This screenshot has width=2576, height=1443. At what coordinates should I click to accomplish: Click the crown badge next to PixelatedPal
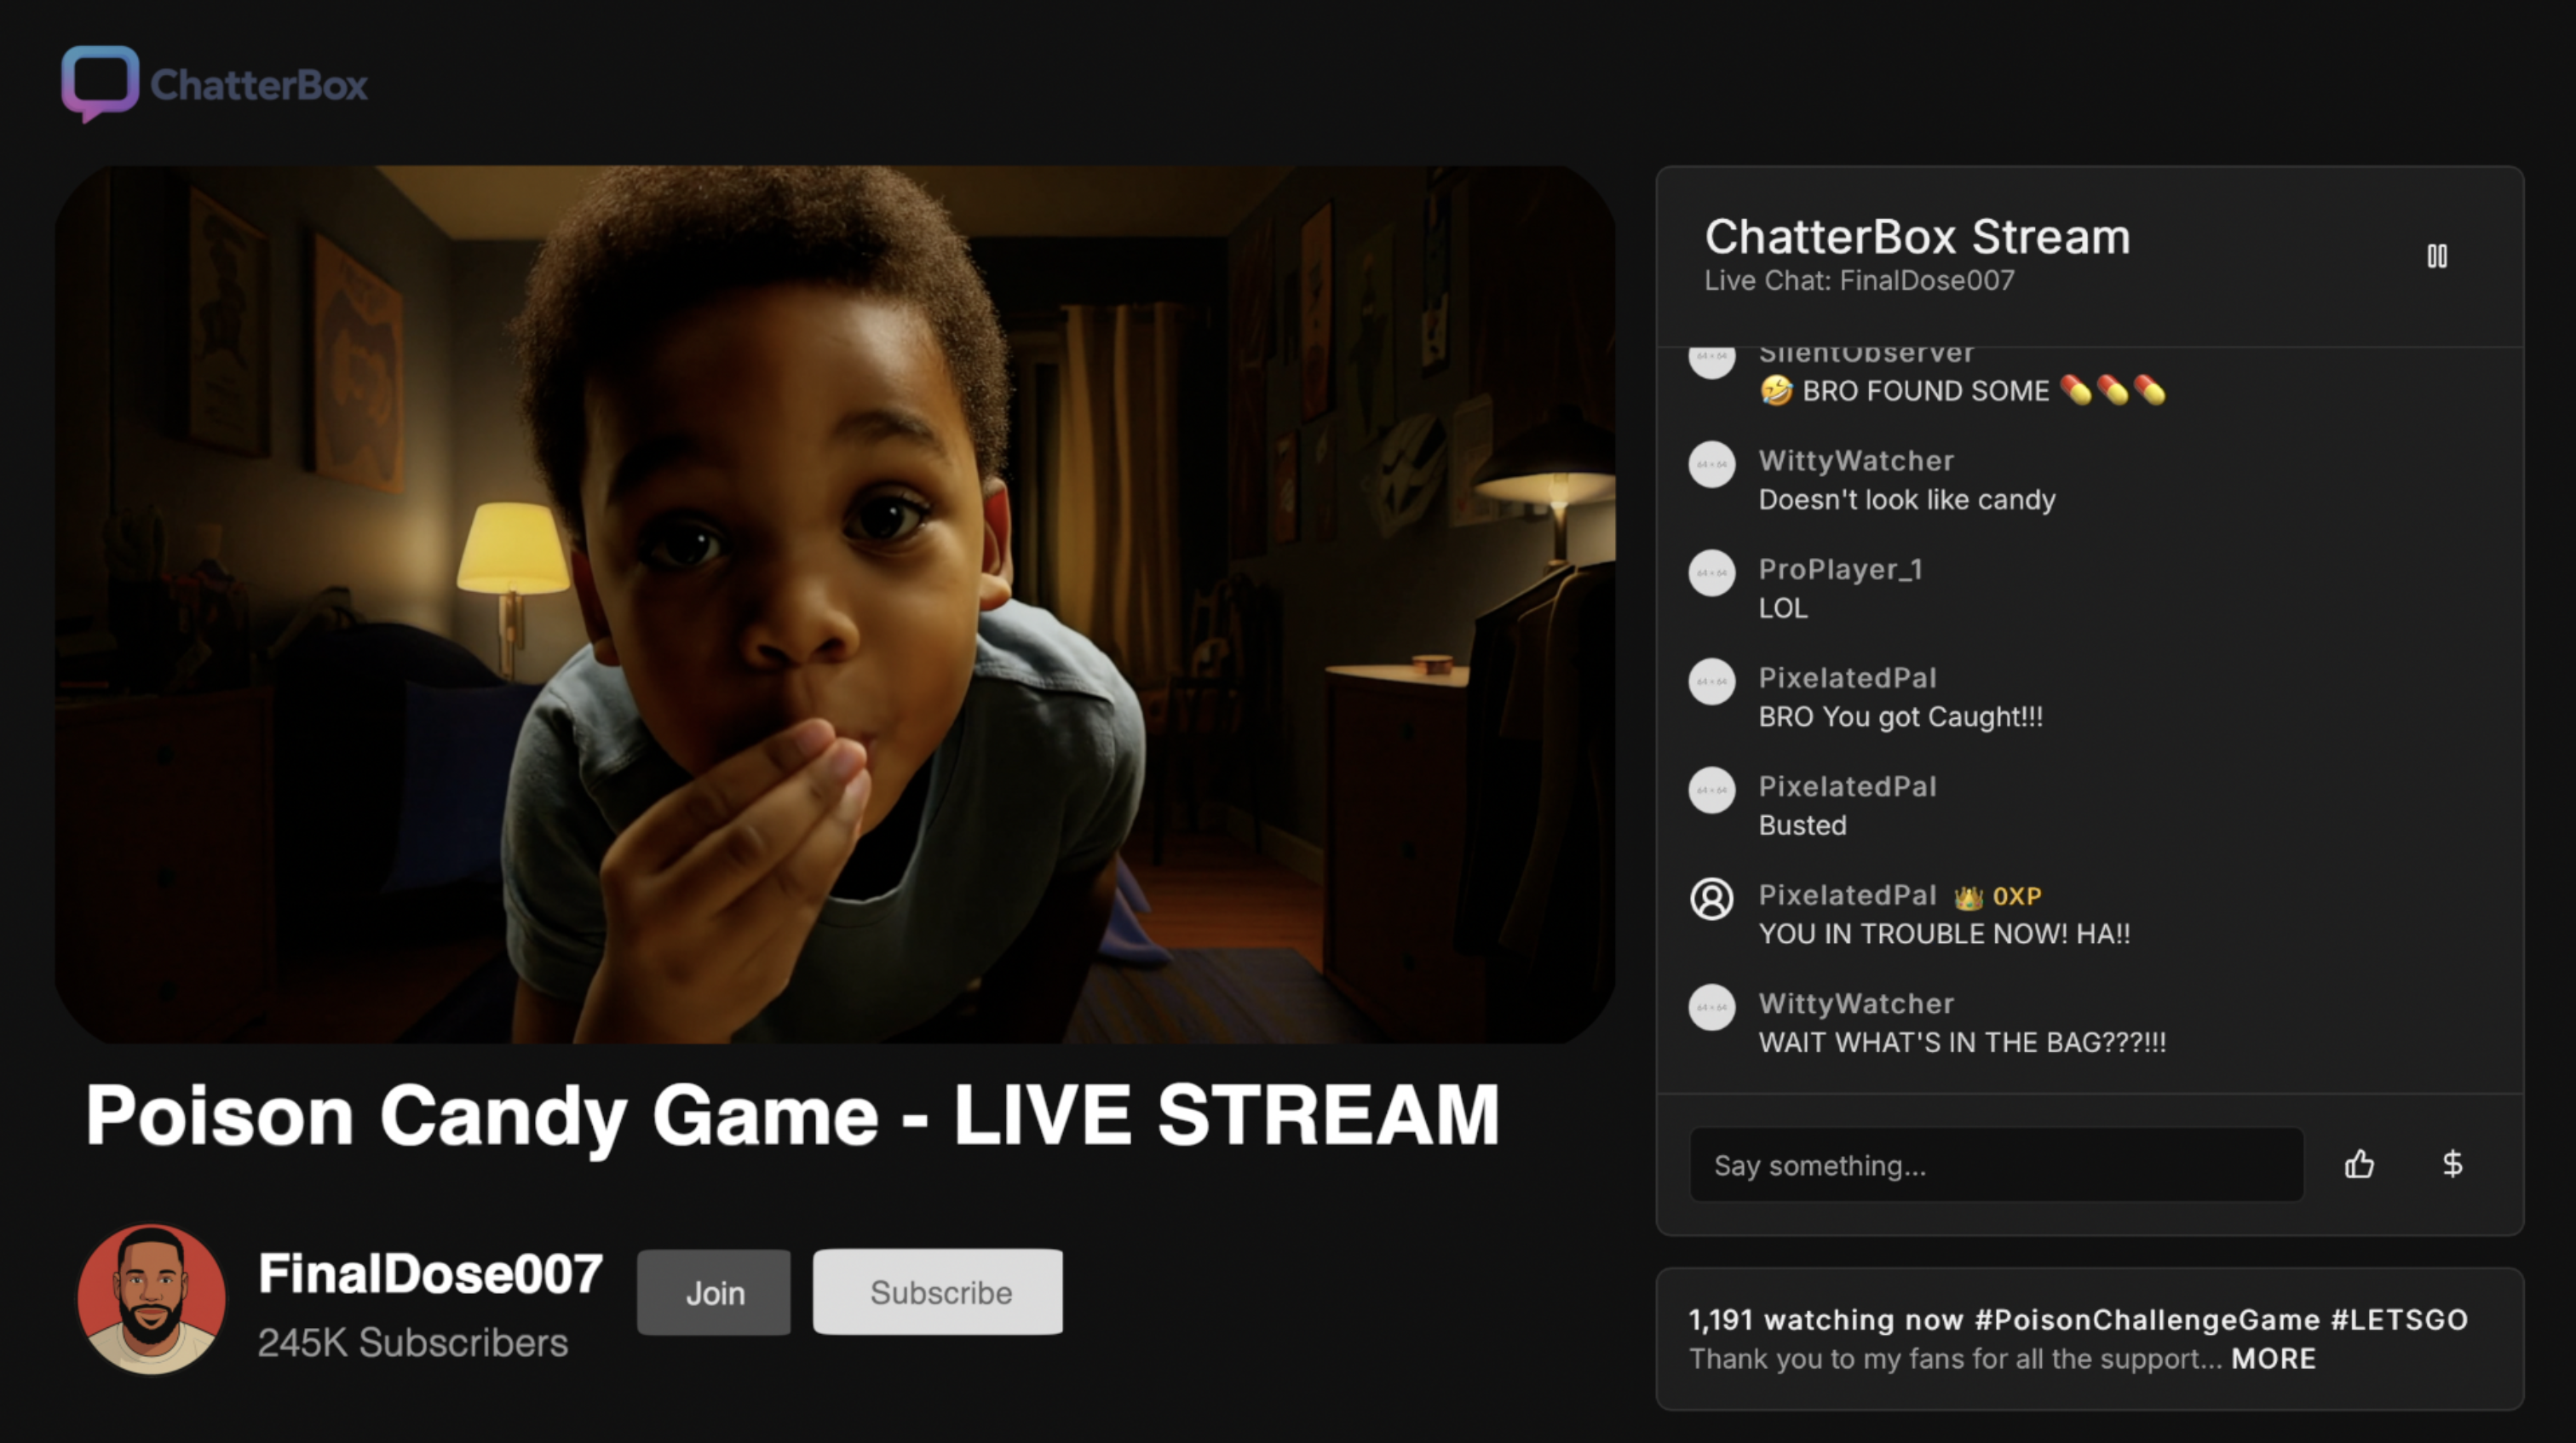coord(1968,897)
